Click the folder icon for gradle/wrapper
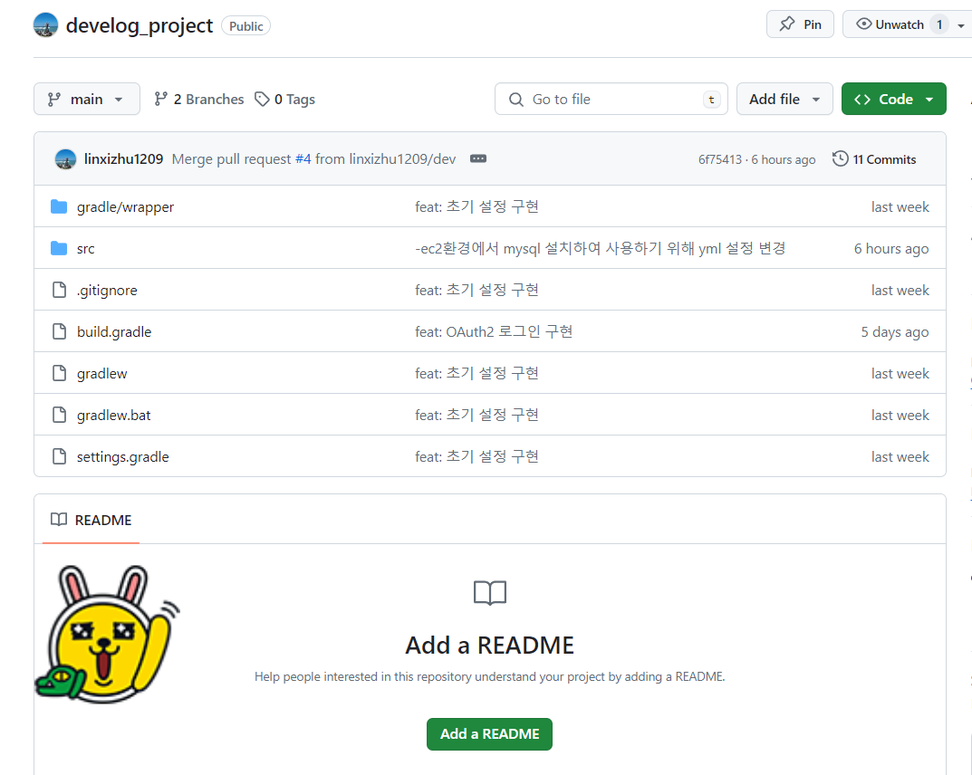This screenshot has height=775, width=972. tap(59, 206)
